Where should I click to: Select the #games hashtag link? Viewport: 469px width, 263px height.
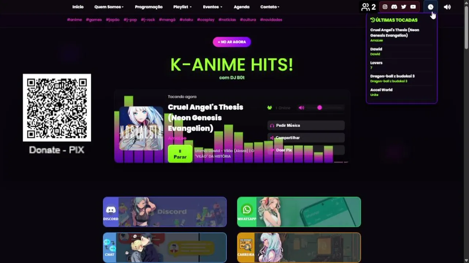coord(94,20)
